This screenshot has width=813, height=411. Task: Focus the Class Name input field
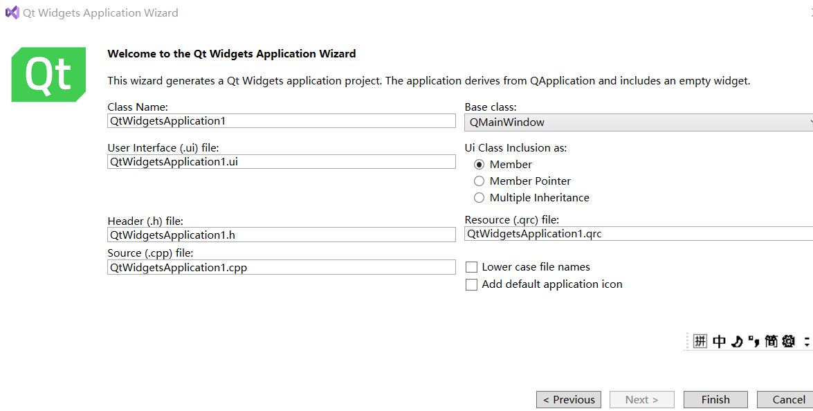click(x=282, y=121)
